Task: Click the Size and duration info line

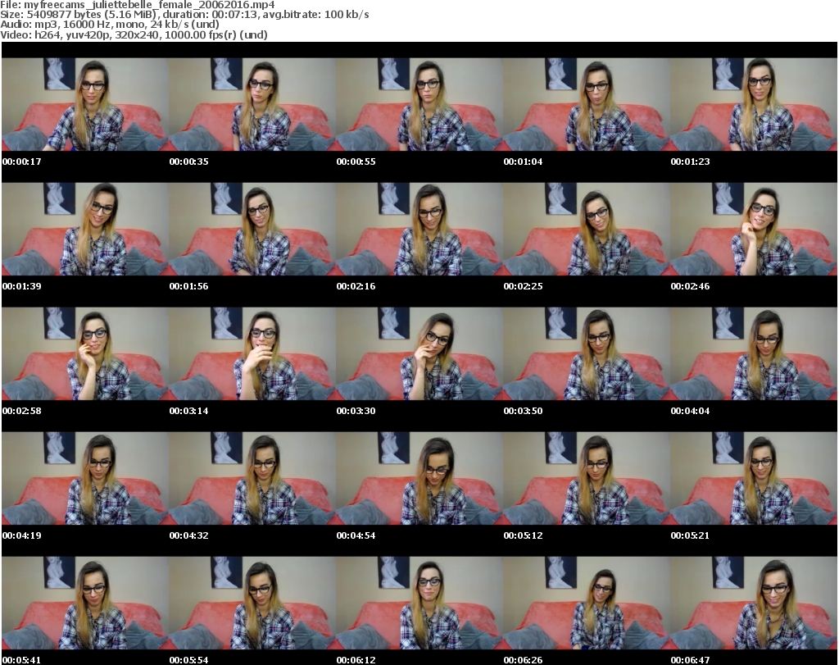Action: pyautogui.click(x=184, y=15)
